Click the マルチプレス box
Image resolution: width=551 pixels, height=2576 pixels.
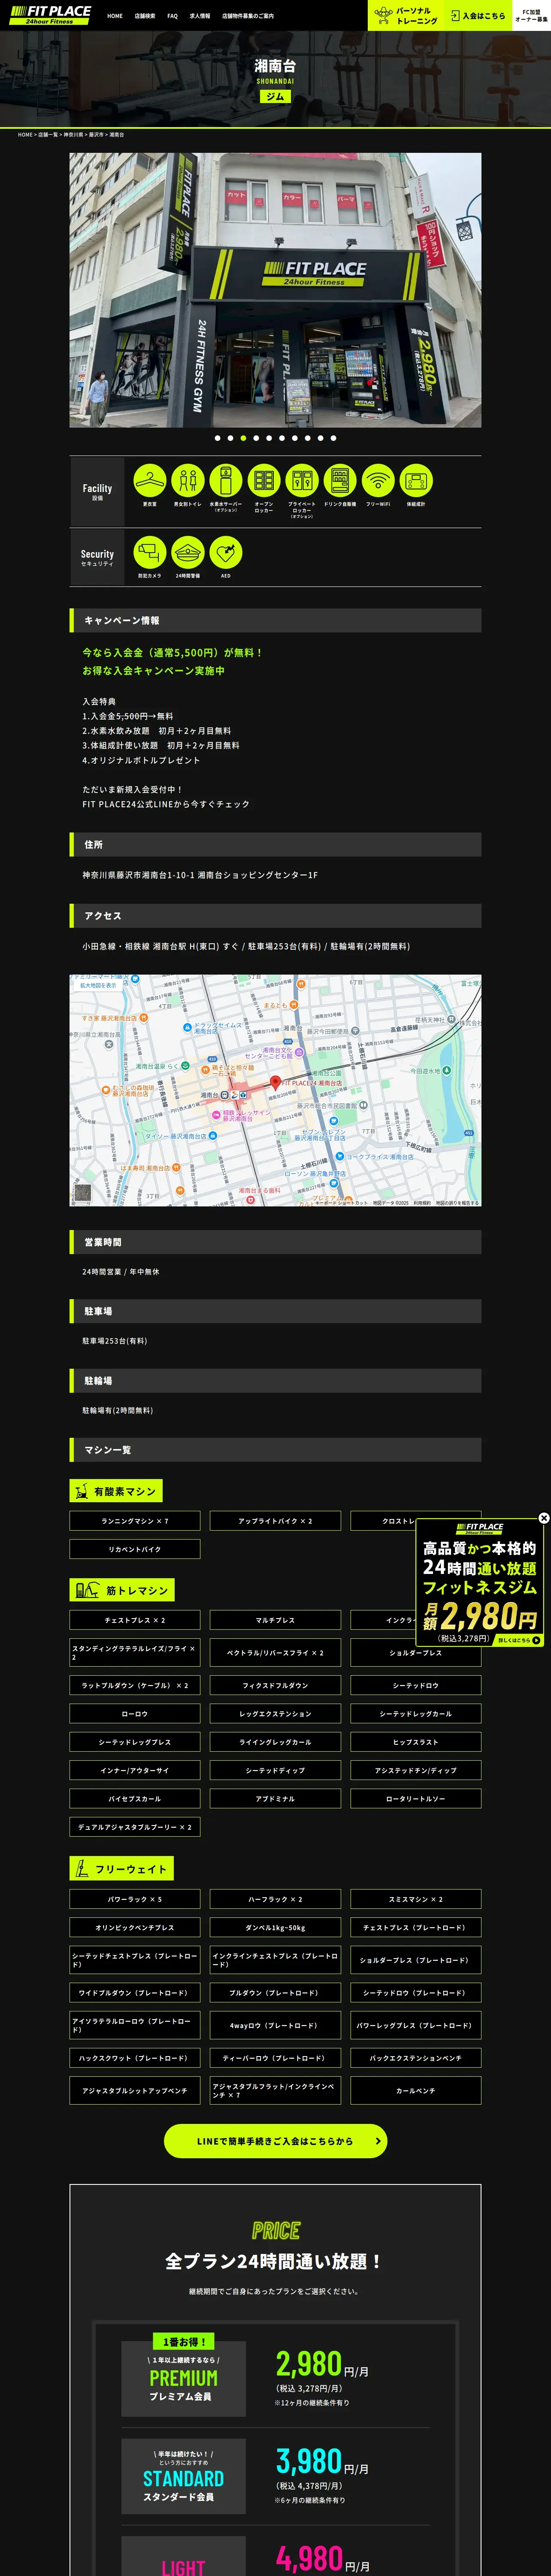click(x=275, y=1620)
